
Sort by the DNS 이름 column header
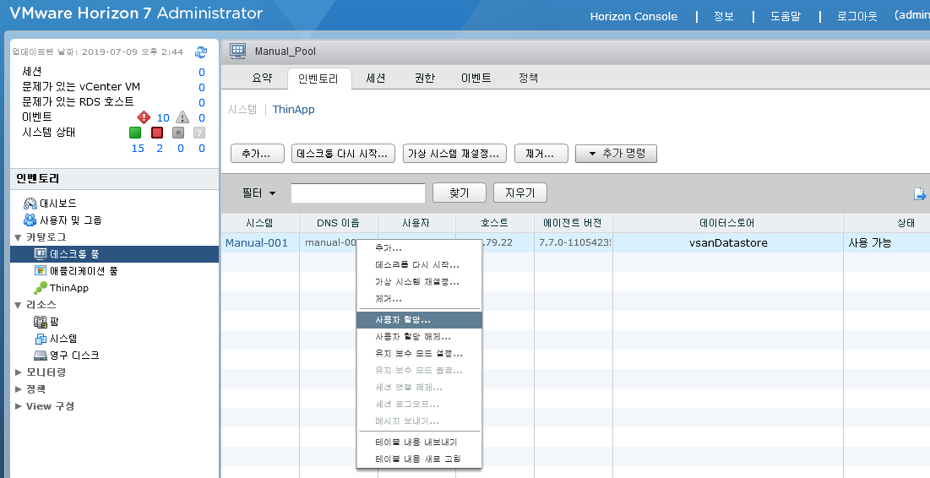338,223
